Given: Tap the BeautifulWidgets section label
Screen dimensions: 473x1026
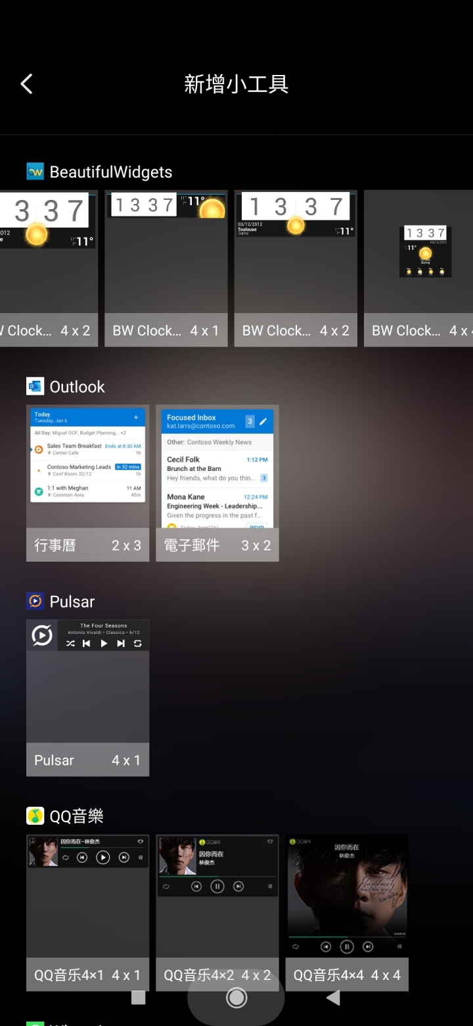Looking at the screenshot, I should click(111, 172).
